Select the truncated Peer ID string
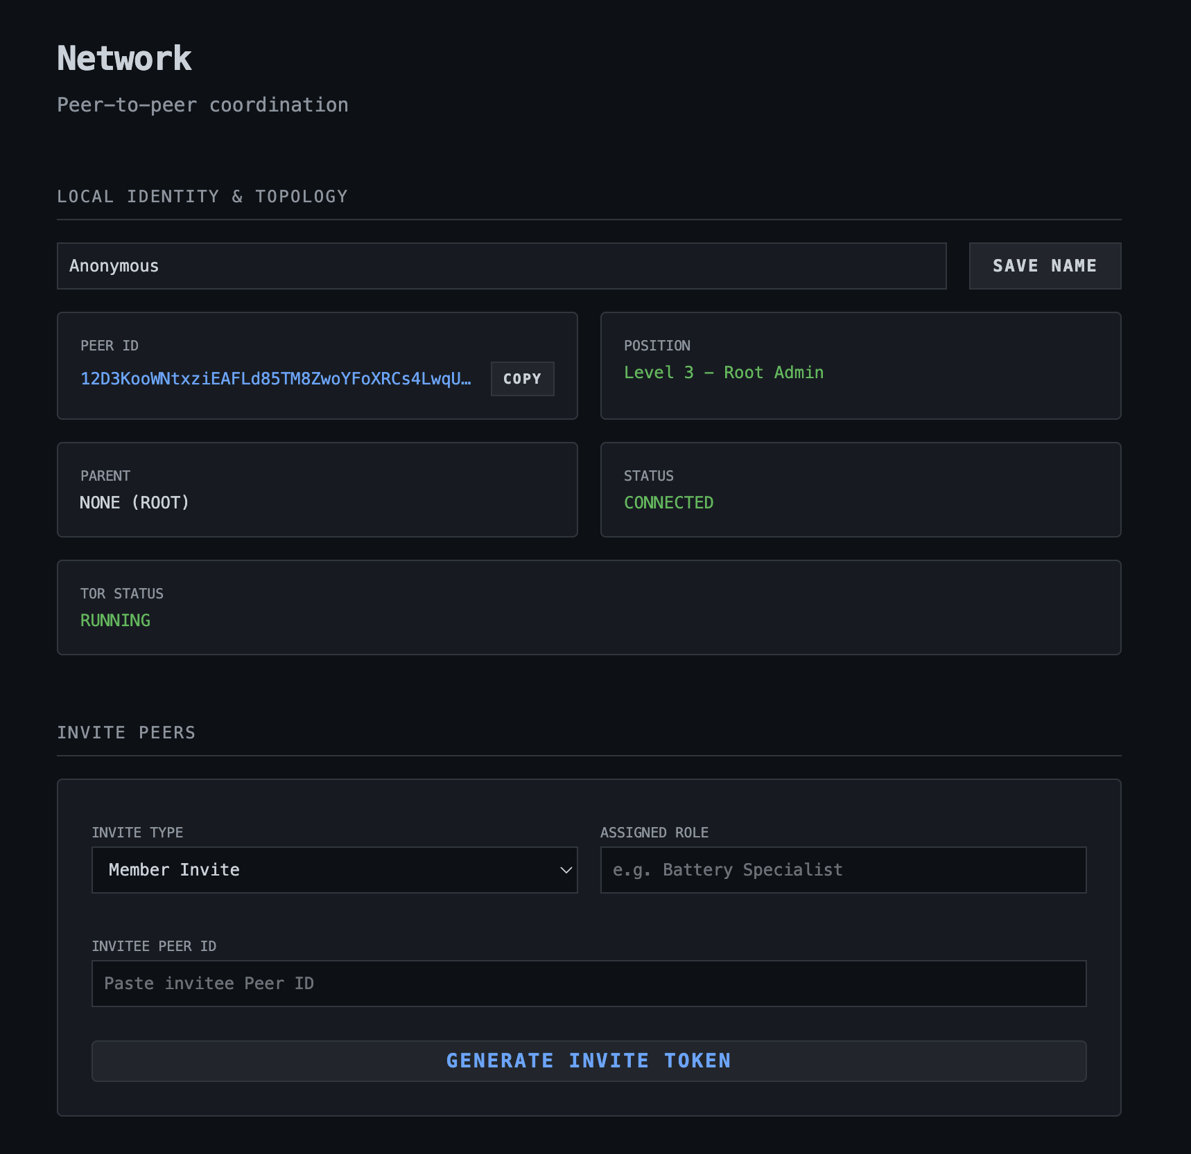The height and width of the screenshot is (1154, 1191). pyautogui.click(x=276, y=379)
